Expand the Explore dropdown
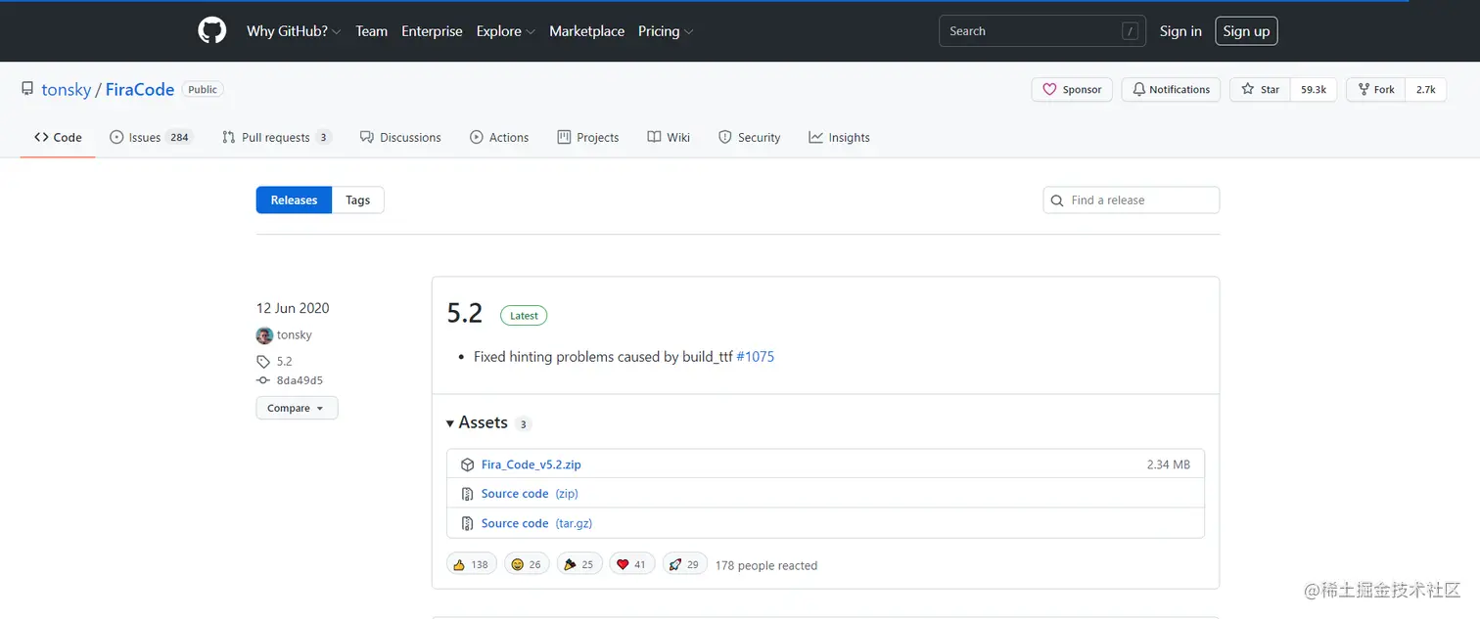 [x=506, y=31]
